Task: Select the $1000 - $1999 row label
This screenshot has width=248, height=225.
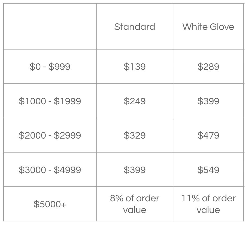Action: click(50, 101)
